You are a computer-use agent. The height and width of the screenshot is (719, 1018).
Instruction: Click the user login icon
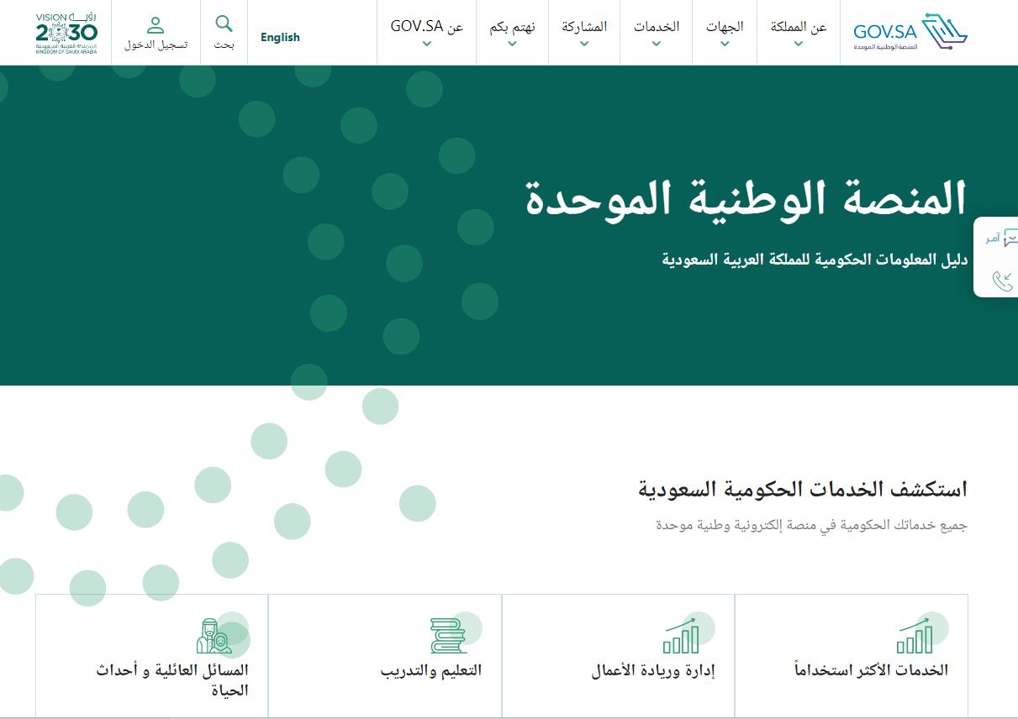click(x=156, y=25)
